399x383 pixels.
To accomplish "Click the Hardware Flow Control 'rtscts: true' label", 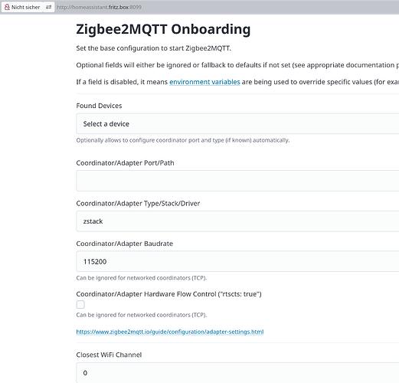I will click(x=168, y=294).
